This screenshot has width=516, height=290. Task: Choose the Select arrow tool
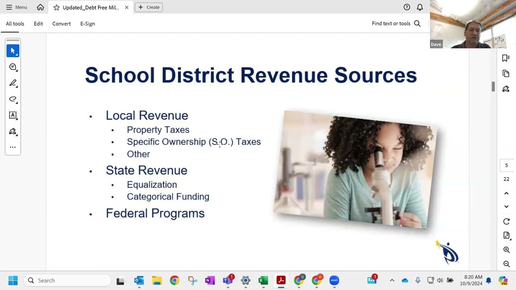coord(13,51)
